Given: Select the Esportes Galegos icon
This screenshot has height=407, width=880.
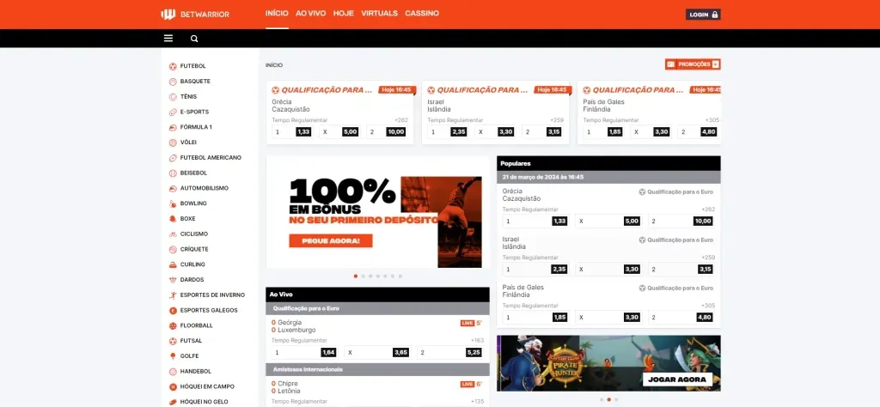Looking at the screenshot, I should click(173, 310).
